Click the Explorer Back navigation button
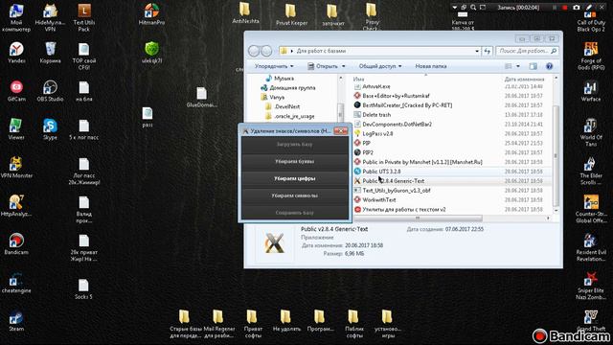The height and width of the screenshot is (345, 613). [x=254, y=51]
